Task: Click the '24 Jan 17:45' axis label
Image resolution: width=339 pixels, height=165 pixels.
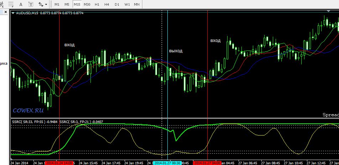Action: pyautogui.click(x=111, y=163)
